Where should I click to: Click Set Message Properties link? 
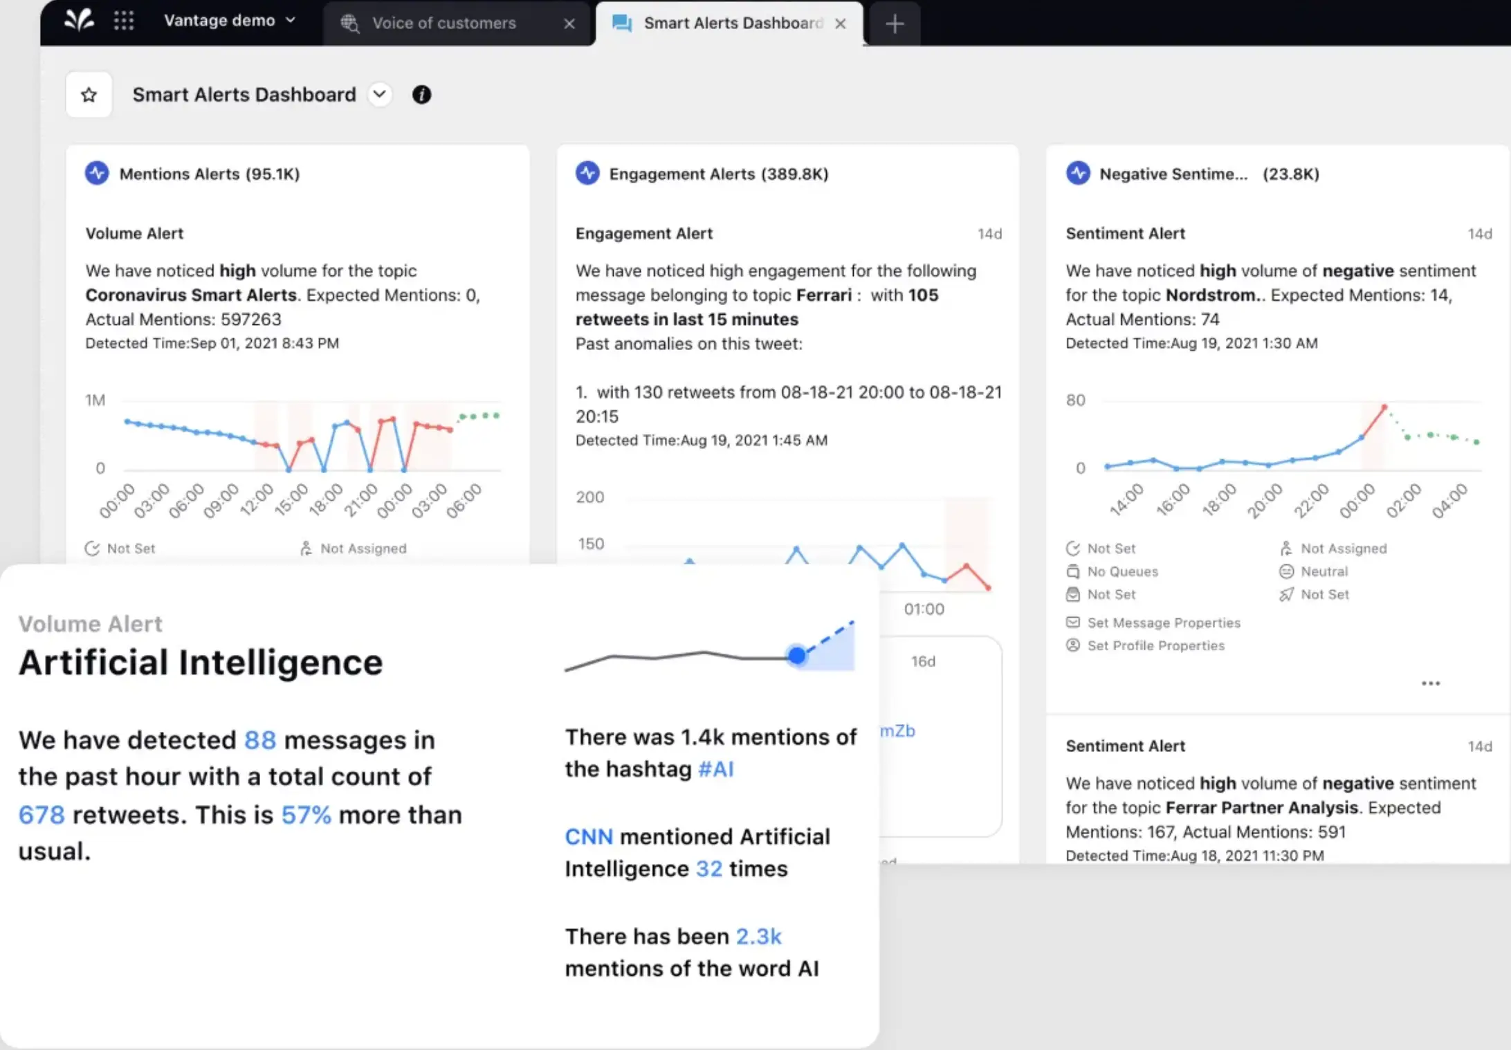(1163, 623)
